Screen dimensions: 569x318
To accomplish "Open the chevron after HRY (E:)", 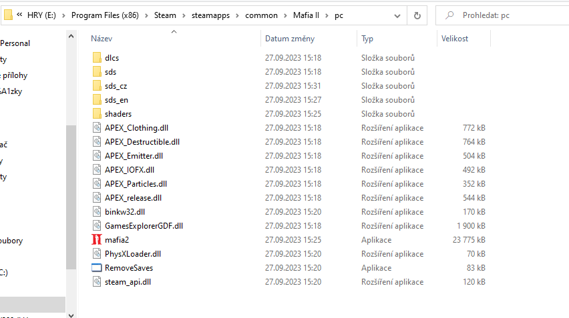I will 63,15.
